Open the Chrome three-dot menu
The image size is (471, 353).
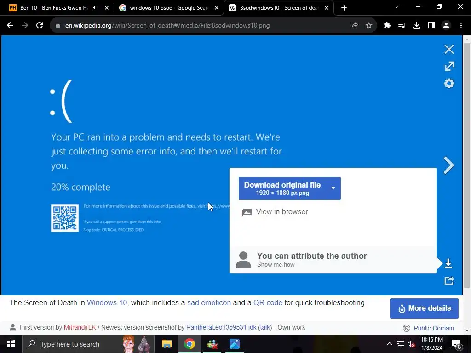461,26
